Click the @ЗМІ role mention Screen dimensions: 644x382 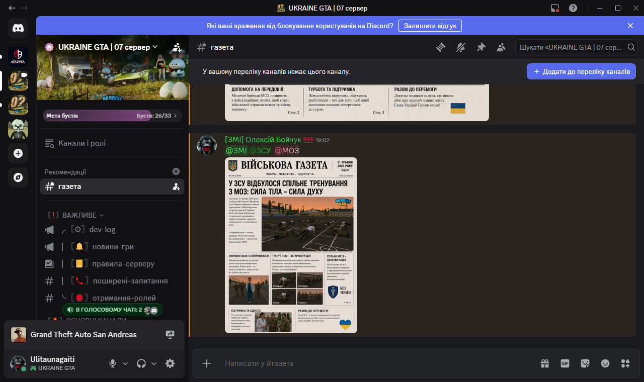point(236,150)
